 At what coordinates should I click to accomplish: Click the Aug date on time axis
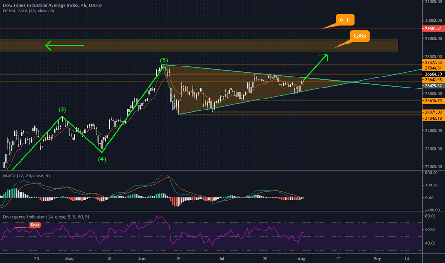pyautogui.click(x=301, y=259)
